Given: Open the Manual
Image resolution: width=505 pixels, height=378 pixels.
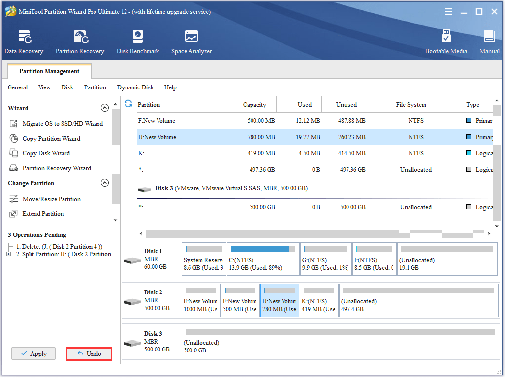Looking at the screenshot, I should pyautogui.click(x=489, y=40).
